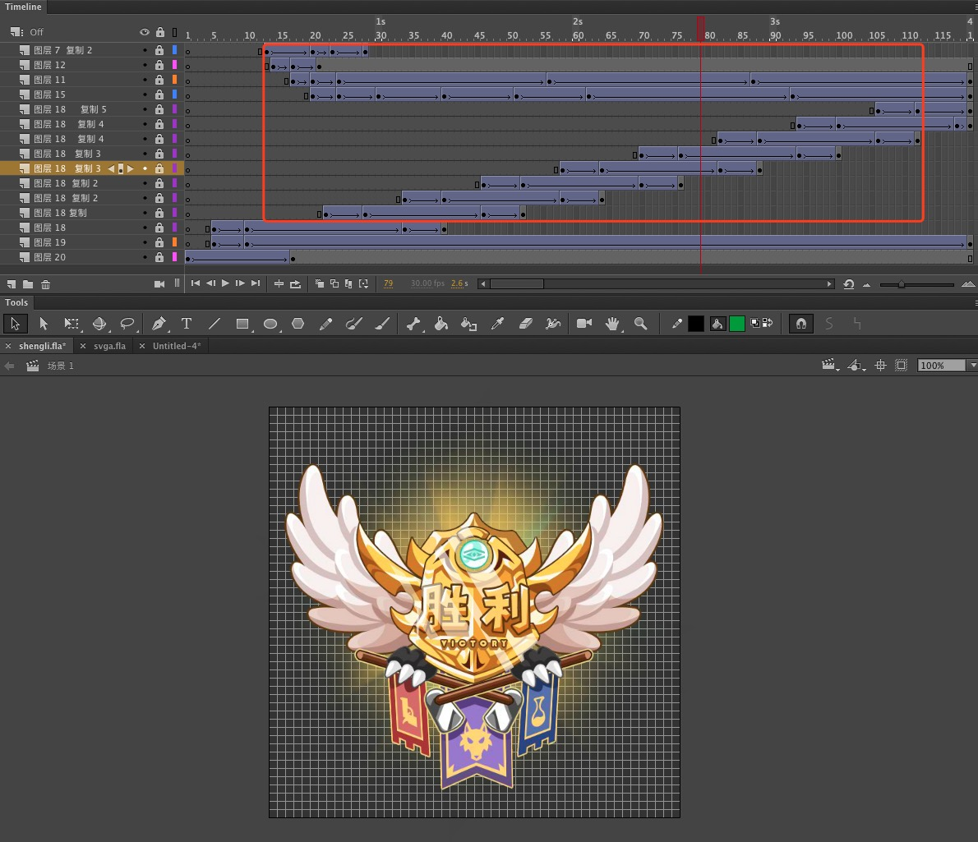This screenshot has height=842, width=978.
Task: Select the Rectangle tool
Action: pos(242,324)
